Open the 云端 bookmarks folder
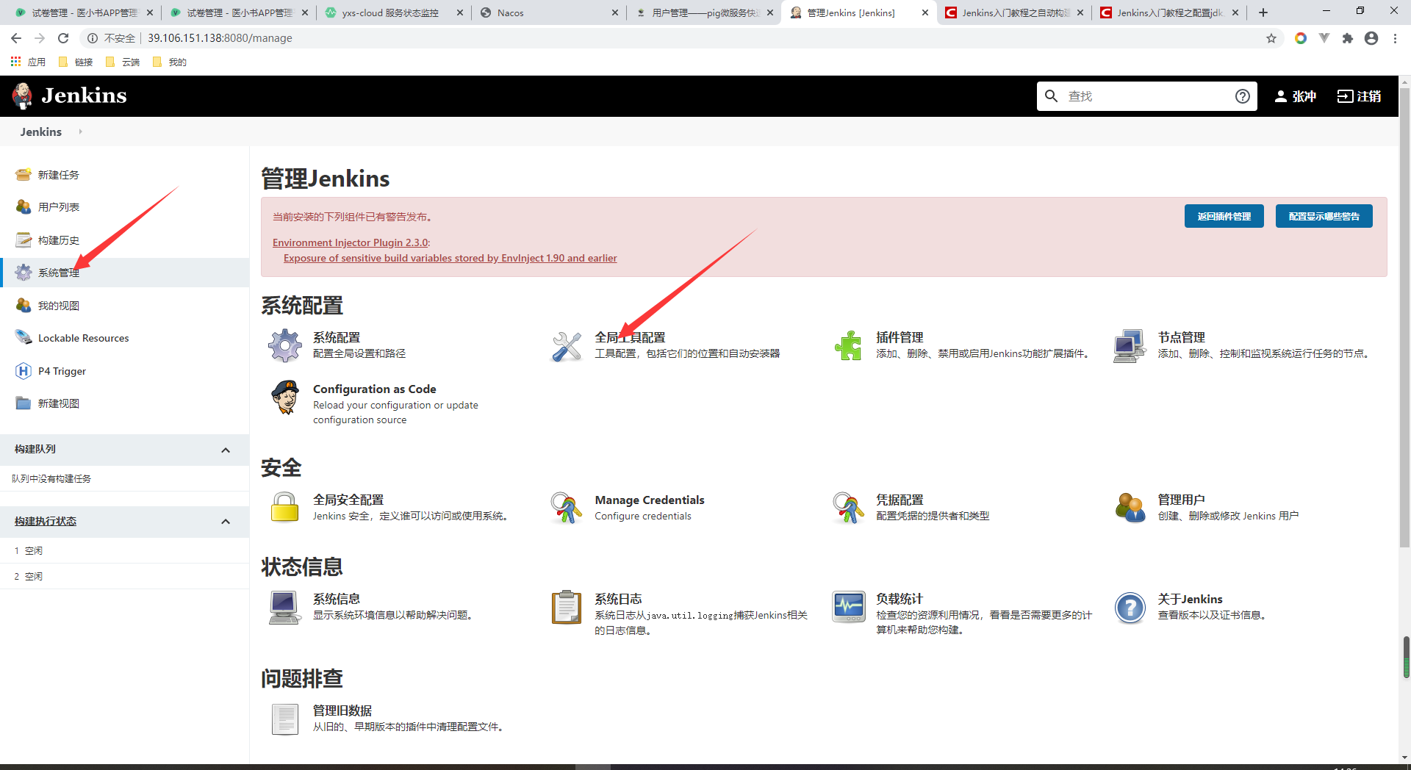The image size is (1411, 770). (123, 62)
